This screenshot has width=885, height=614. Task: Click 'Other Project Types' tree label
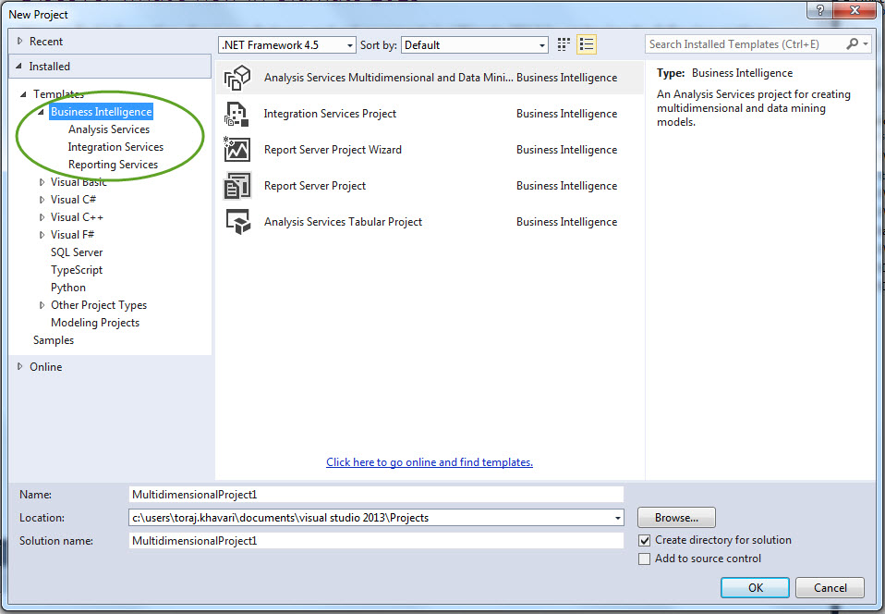tap(99, 305)
